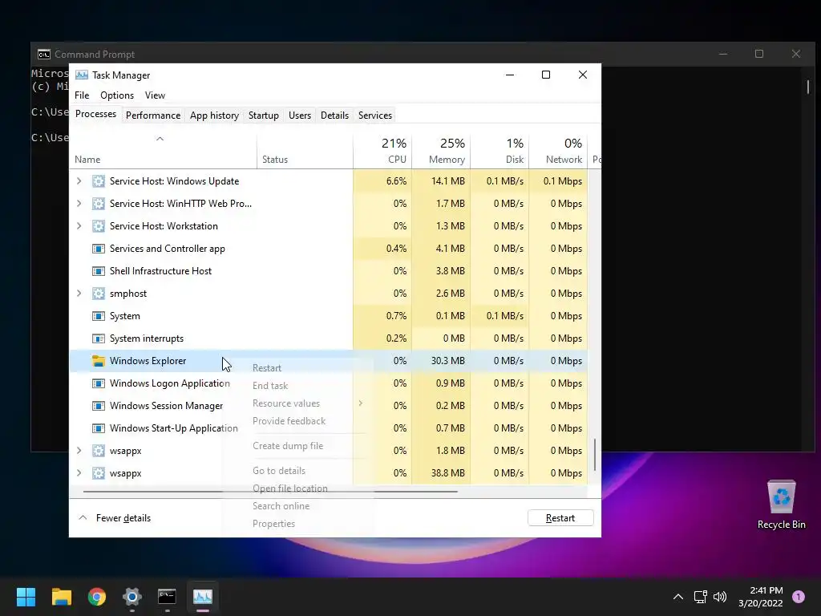Click the icon beside System interrupts
Screen dimensions: 821x616
99,338
